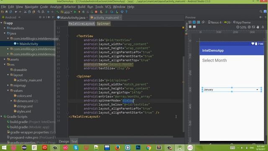Expand the assets folder
Screen dimensions: 268x151
click(5, 59)
